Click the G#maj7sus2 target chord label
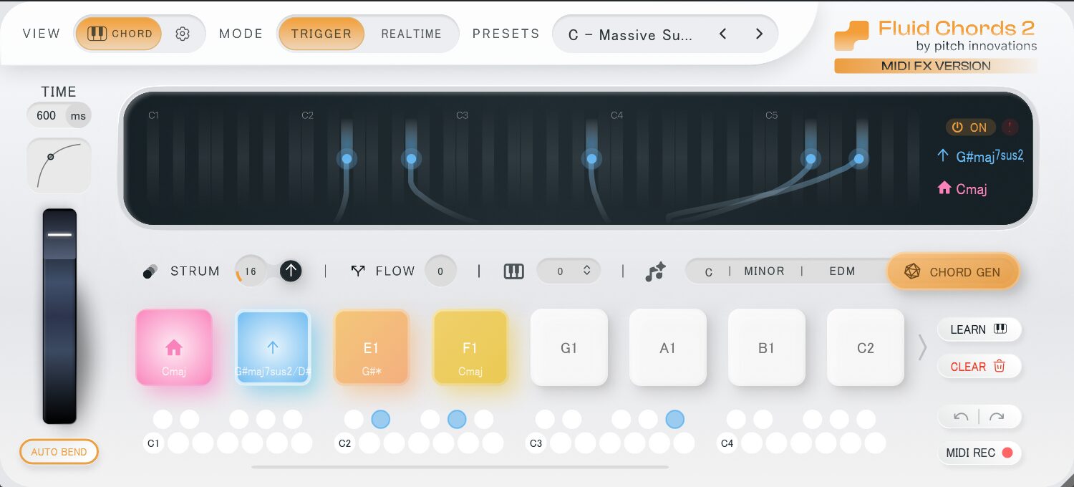The image size is (1074, 487). pyautogui.click(x=989, y=156)
